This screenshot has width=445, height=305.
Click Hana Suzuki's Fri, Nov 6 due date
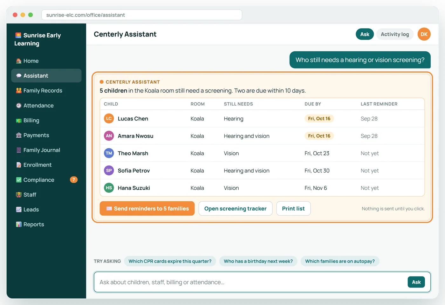(x=316, y=188)
